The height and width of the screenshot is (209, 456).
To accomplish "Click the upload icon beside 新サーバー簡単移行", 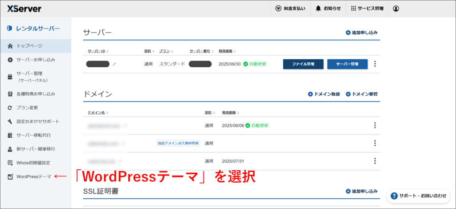I will tap(10, 149).
